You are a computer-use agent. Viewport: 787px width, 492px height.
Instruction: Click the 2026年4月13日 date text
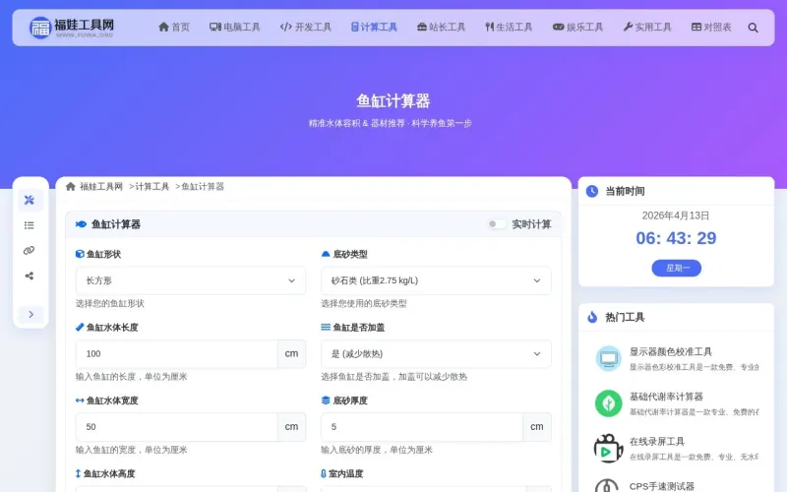click(676, 215)
